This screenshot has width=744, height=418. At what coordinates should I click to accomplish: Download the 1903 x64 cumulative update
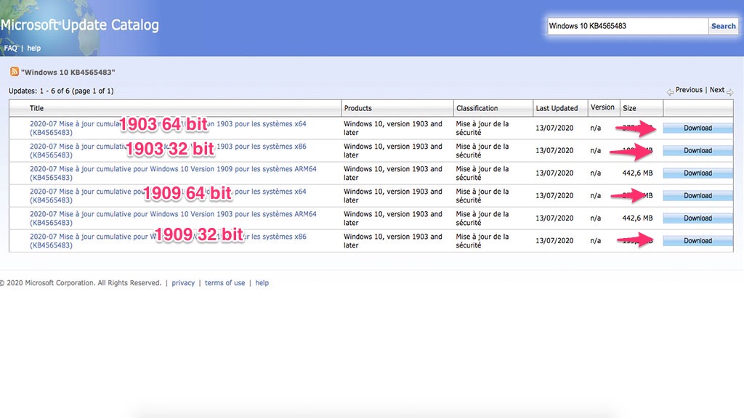coord(697,128)
